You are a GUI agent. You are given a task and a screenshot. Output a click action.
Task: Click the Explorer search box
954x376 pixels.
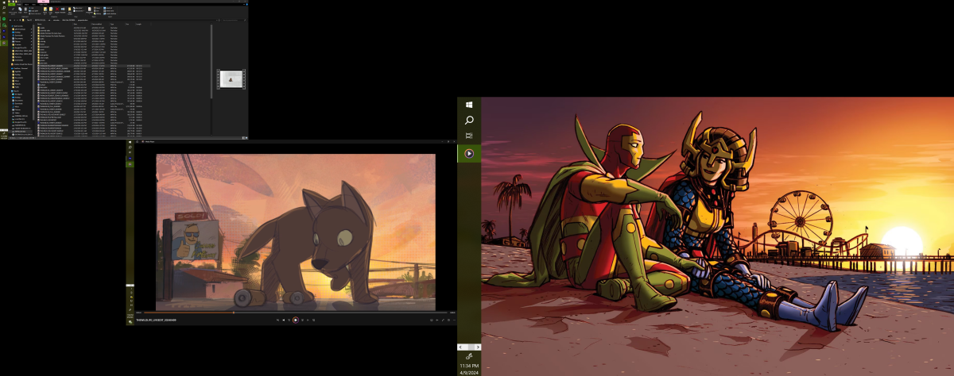pyautogui.click(x=233, y=20)
